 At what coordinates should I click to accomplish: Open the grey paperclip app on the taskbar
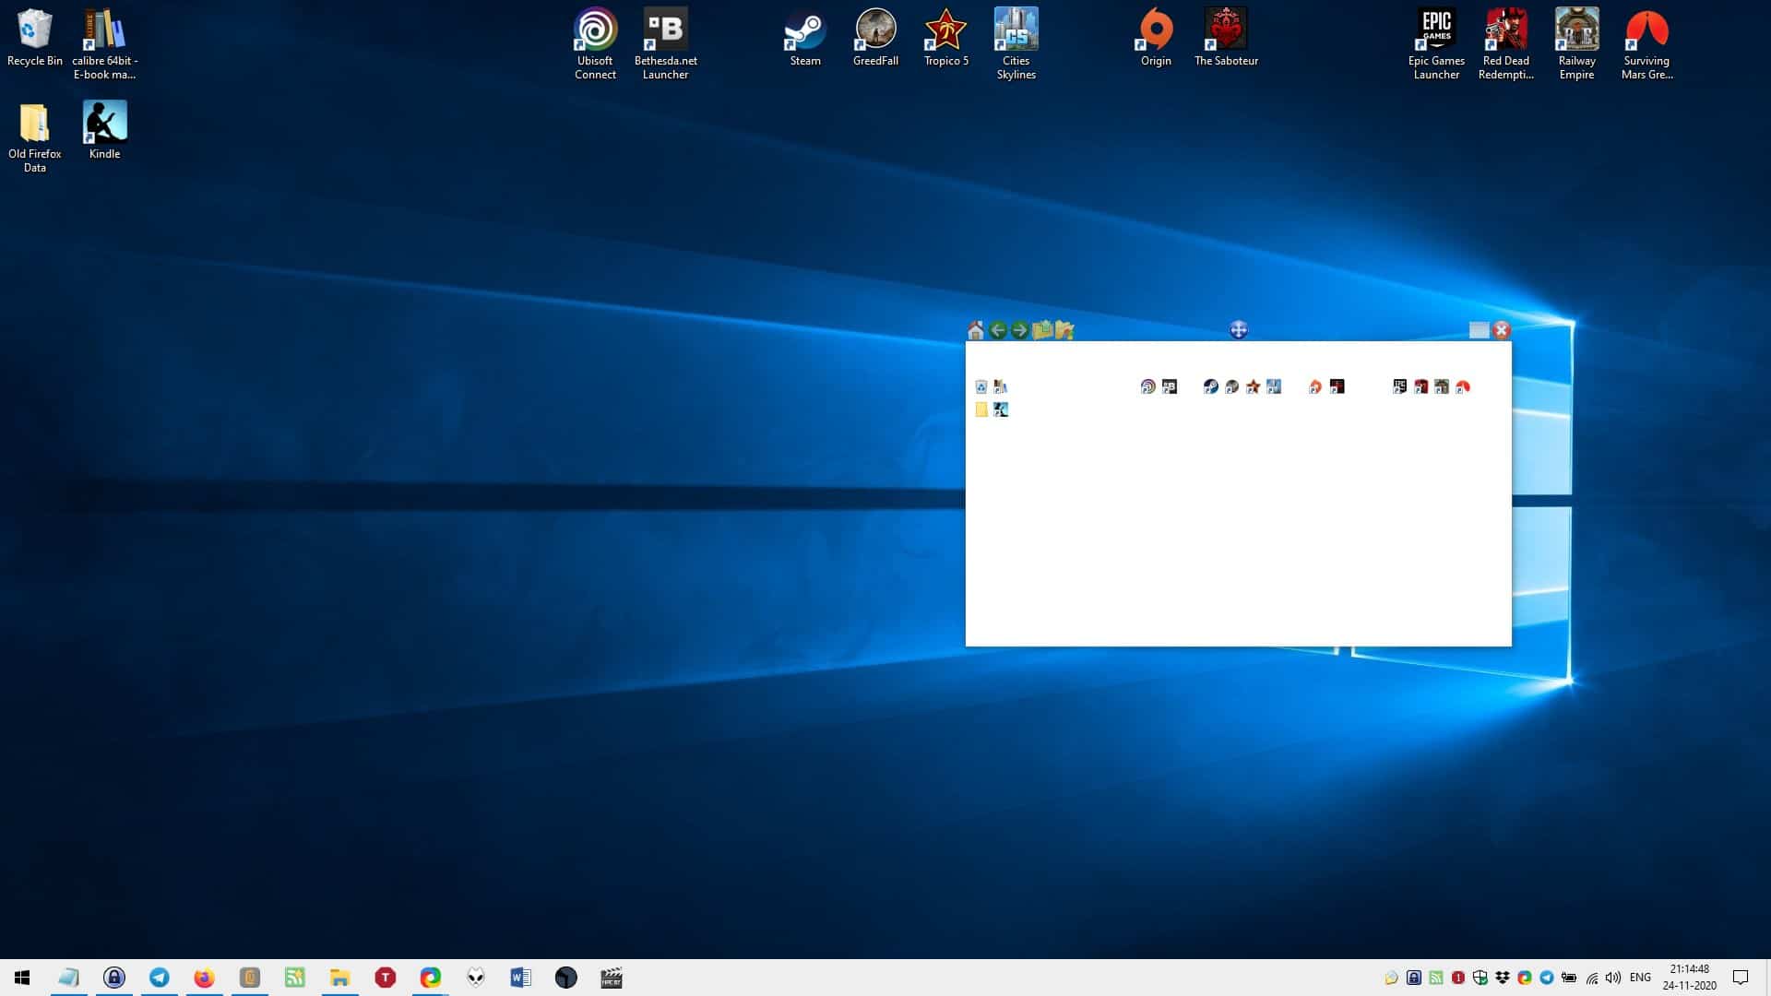click(249, 978)
